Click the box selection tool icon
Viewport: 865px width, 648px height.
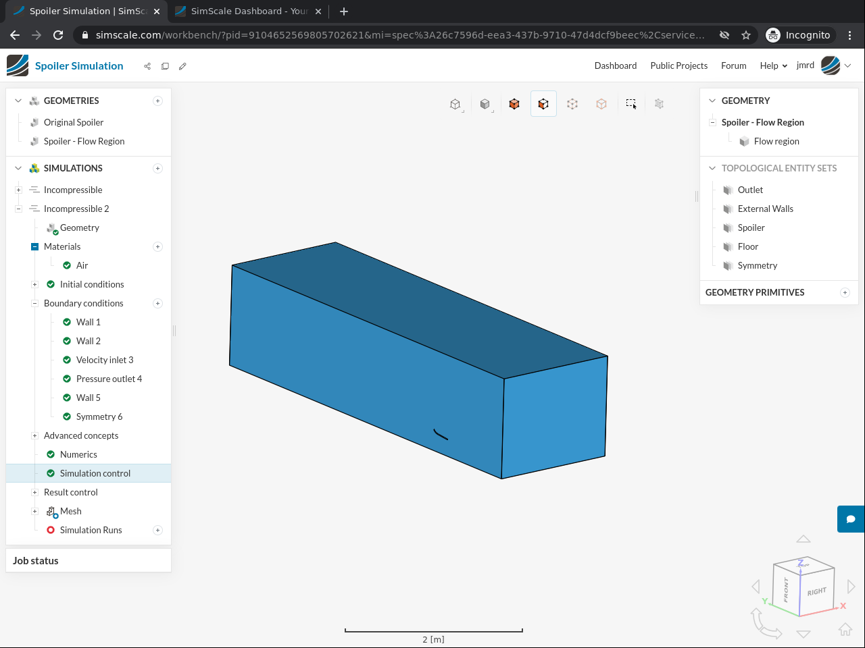(x=631, y=104)
